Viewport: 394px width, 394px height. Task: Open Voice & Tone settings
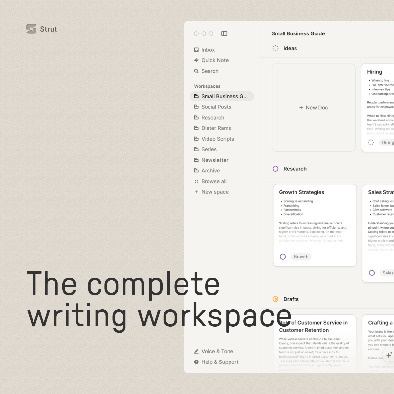coord(213,351)
